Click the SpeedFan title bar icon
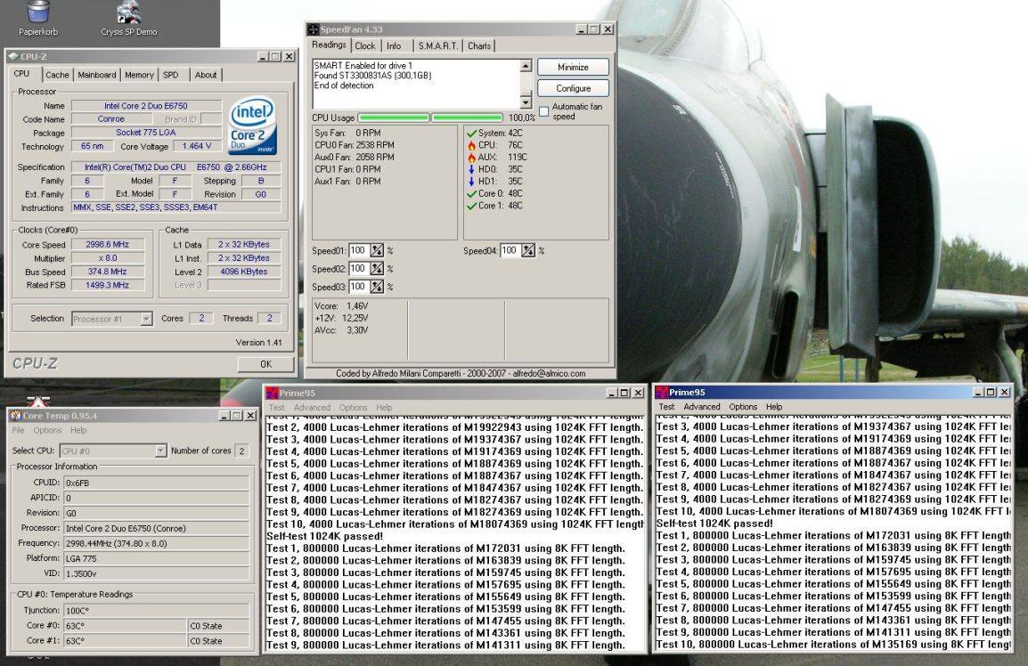This screenshot has height=666, width=1028. [314, 29]
